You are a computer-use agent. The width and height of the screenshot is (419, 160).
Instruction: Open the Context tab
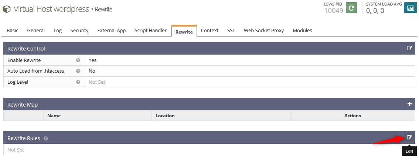point(209,30)
